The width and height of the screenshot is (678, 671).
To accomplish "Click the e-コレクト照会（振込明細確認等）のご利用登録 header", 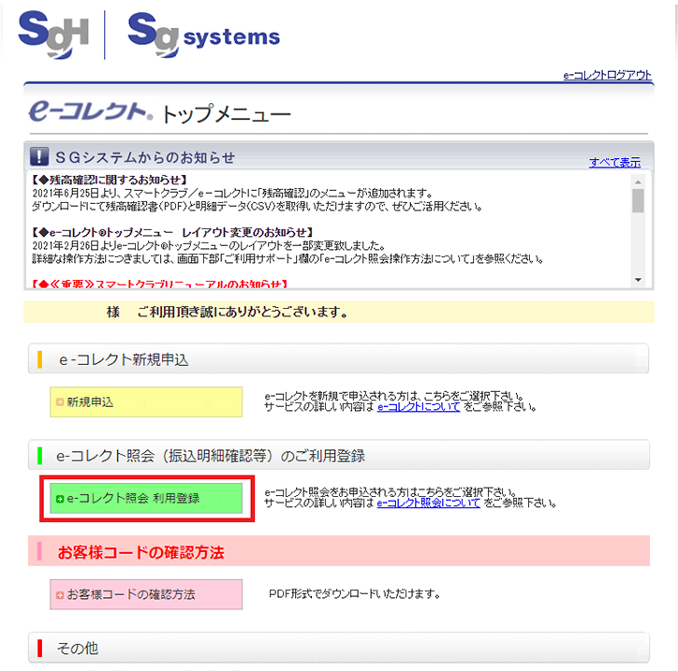I will point(339,455).
